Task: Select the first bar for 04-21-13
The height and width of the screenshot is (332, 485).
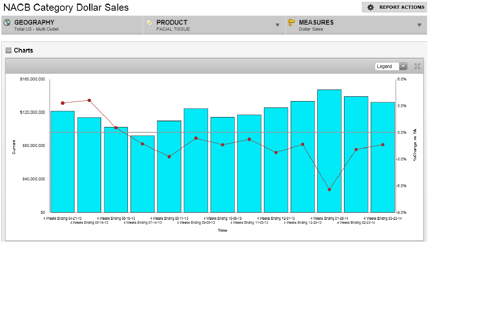Action: (x=63, y=161)
